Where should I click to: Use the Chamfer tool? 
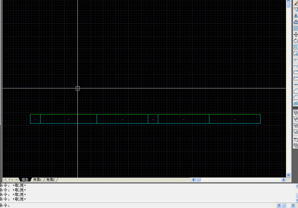click(x=296, y=91)
